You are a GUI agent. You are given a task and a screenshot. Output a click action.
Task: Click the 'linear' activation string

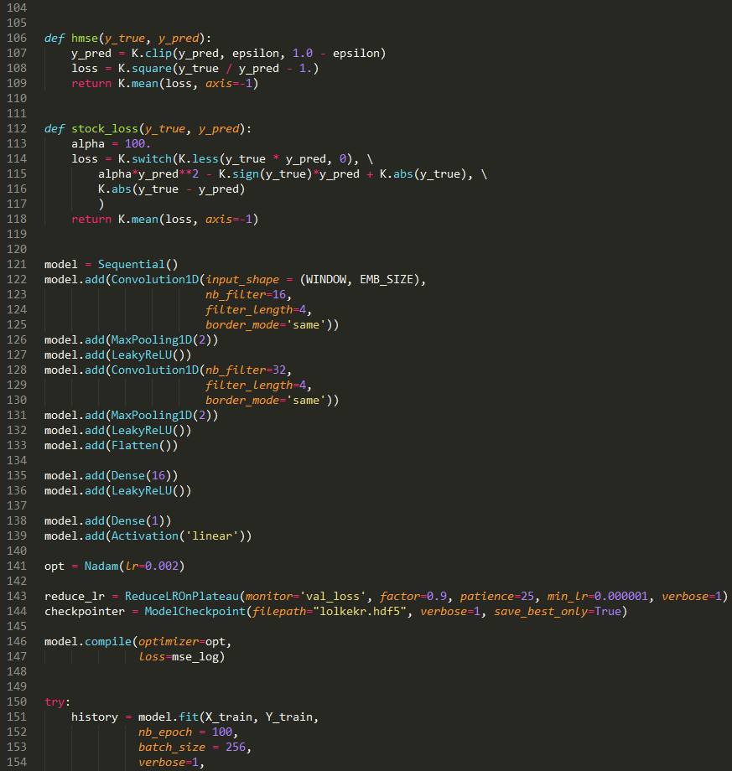point(211,536)
